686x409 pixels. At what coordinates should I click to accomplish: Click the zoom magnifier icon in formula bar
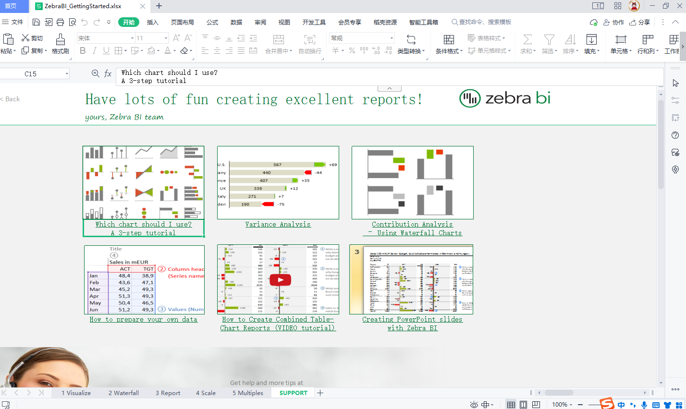point(96,73)
